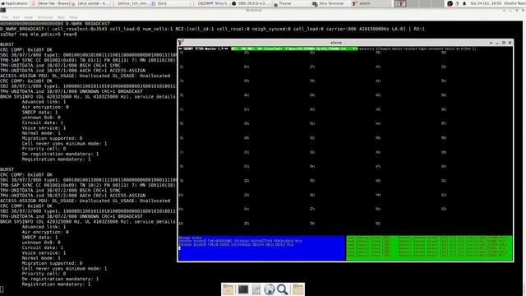Switch to the New Tab - Brave taskbar window
The image size is (526, 296).
51,3
